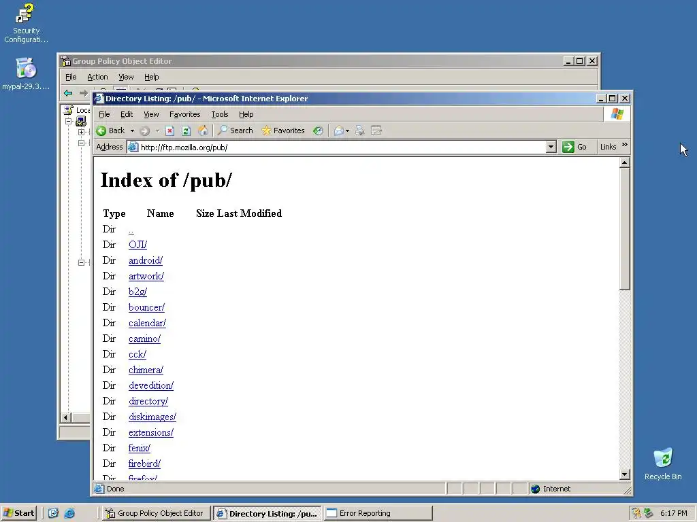Click the network tray icon beside the clock
697x522 pixels.
pyautogui.click(x=648, y=513)
